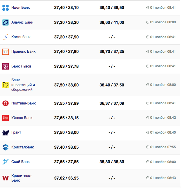Click the Грант bank logo icon
This screenshot has width=181, height=188.
(x=6, y=132)
